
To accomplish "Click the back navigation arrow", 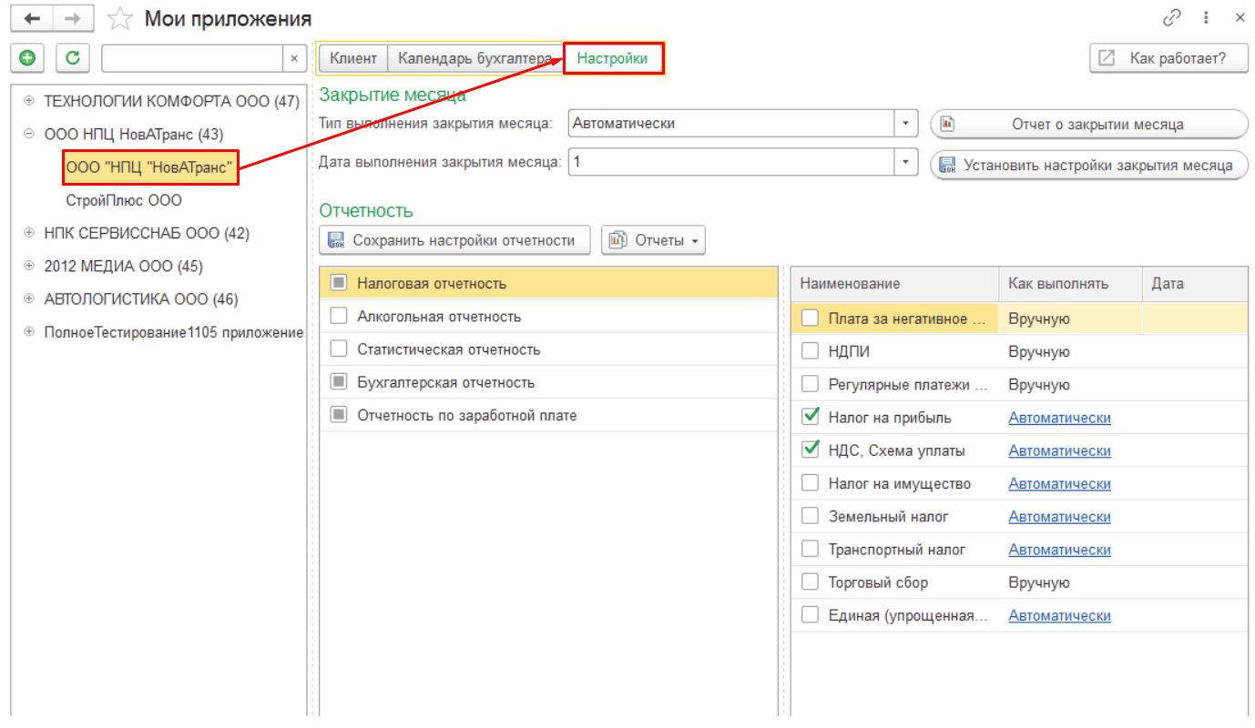I will 32,18.
